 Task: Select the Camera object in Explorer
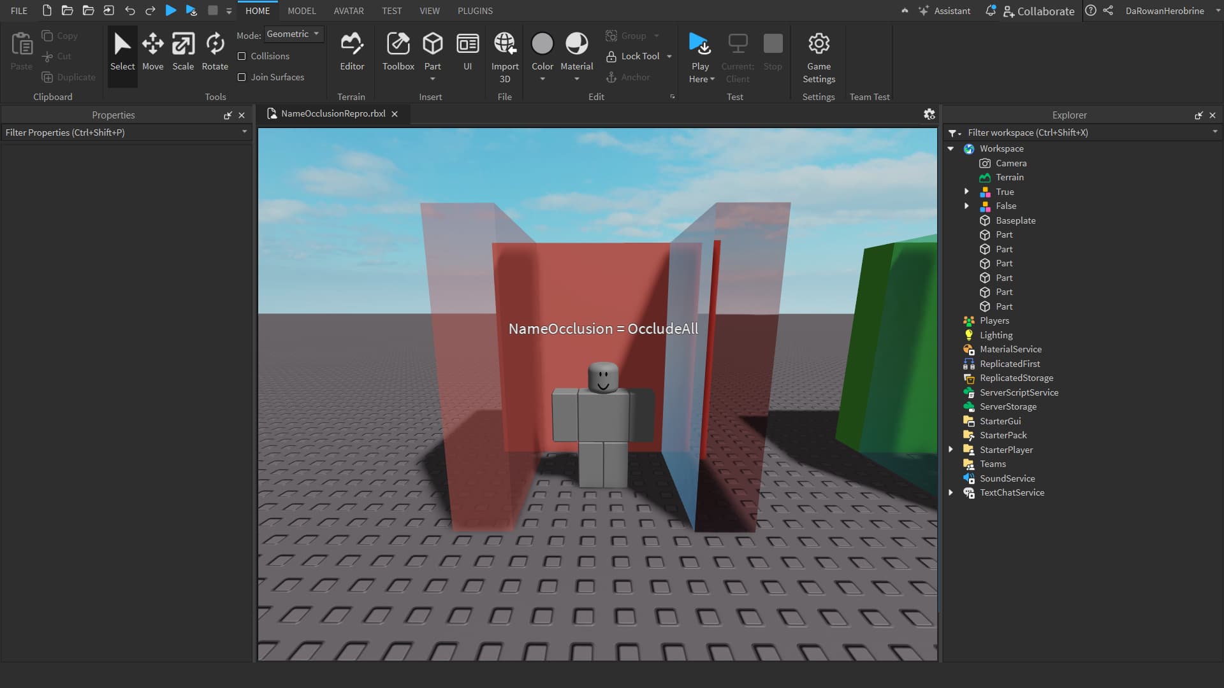(1011, 163)
